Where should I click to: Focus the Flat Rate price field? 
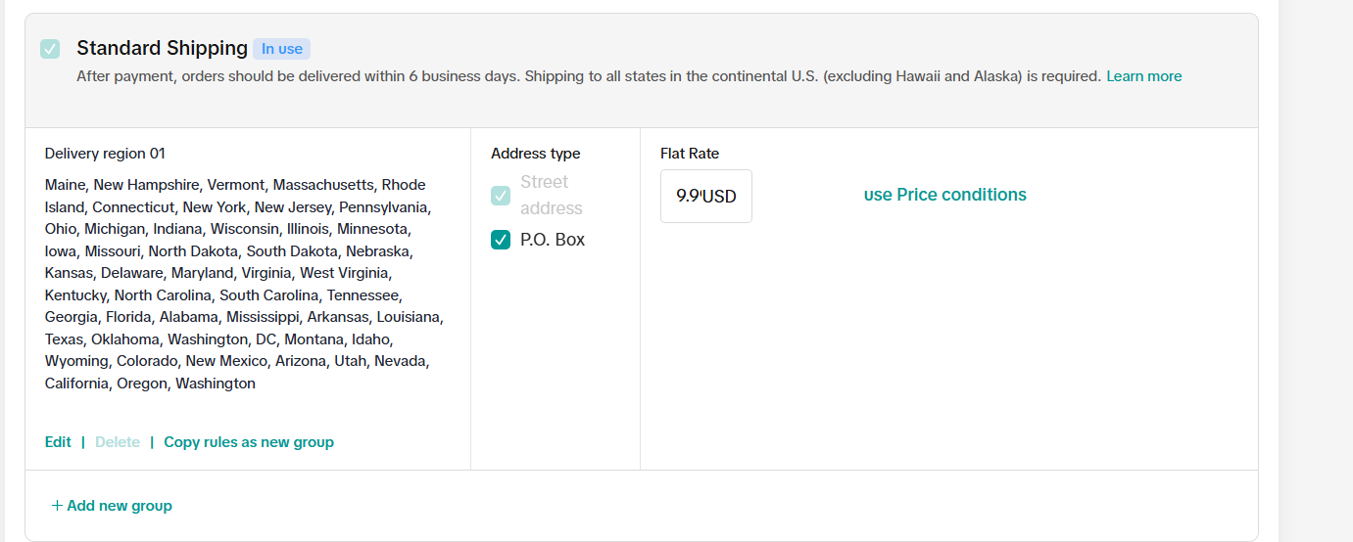click(688, 196)
